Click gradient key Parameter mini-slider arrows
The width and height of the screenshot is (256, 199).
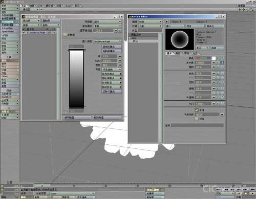[120, 65]
